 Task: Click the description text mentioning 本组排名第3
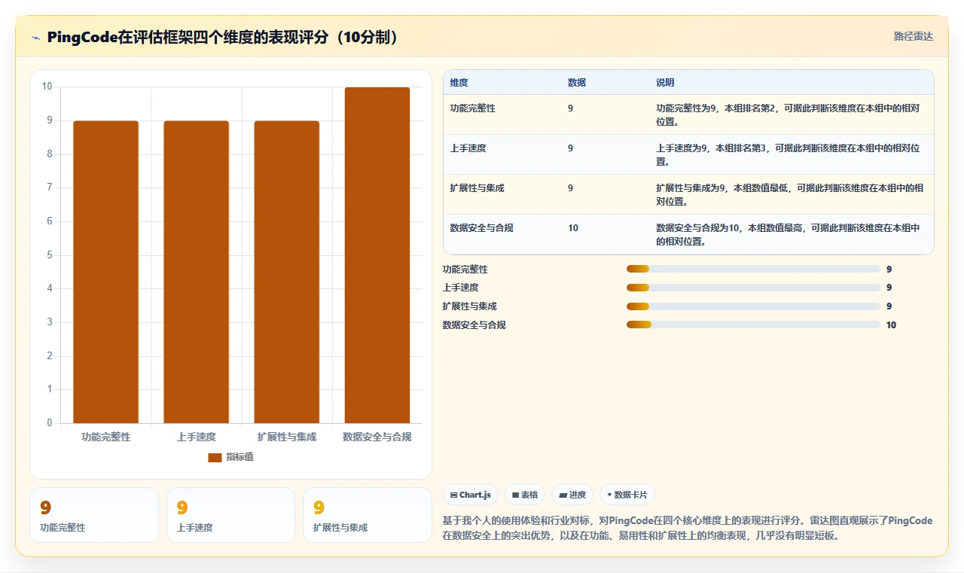tap(788, 154)
